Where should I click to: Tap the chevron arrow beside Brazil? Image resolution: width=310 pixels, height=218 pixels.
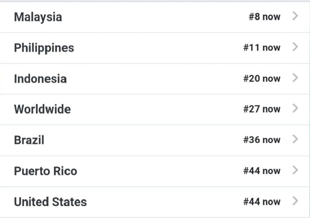pos(295,139)
